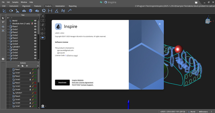Expand Circle5 node in Tree
The height and width of the screenshot is (113, 215).
[x=8, y=52]
